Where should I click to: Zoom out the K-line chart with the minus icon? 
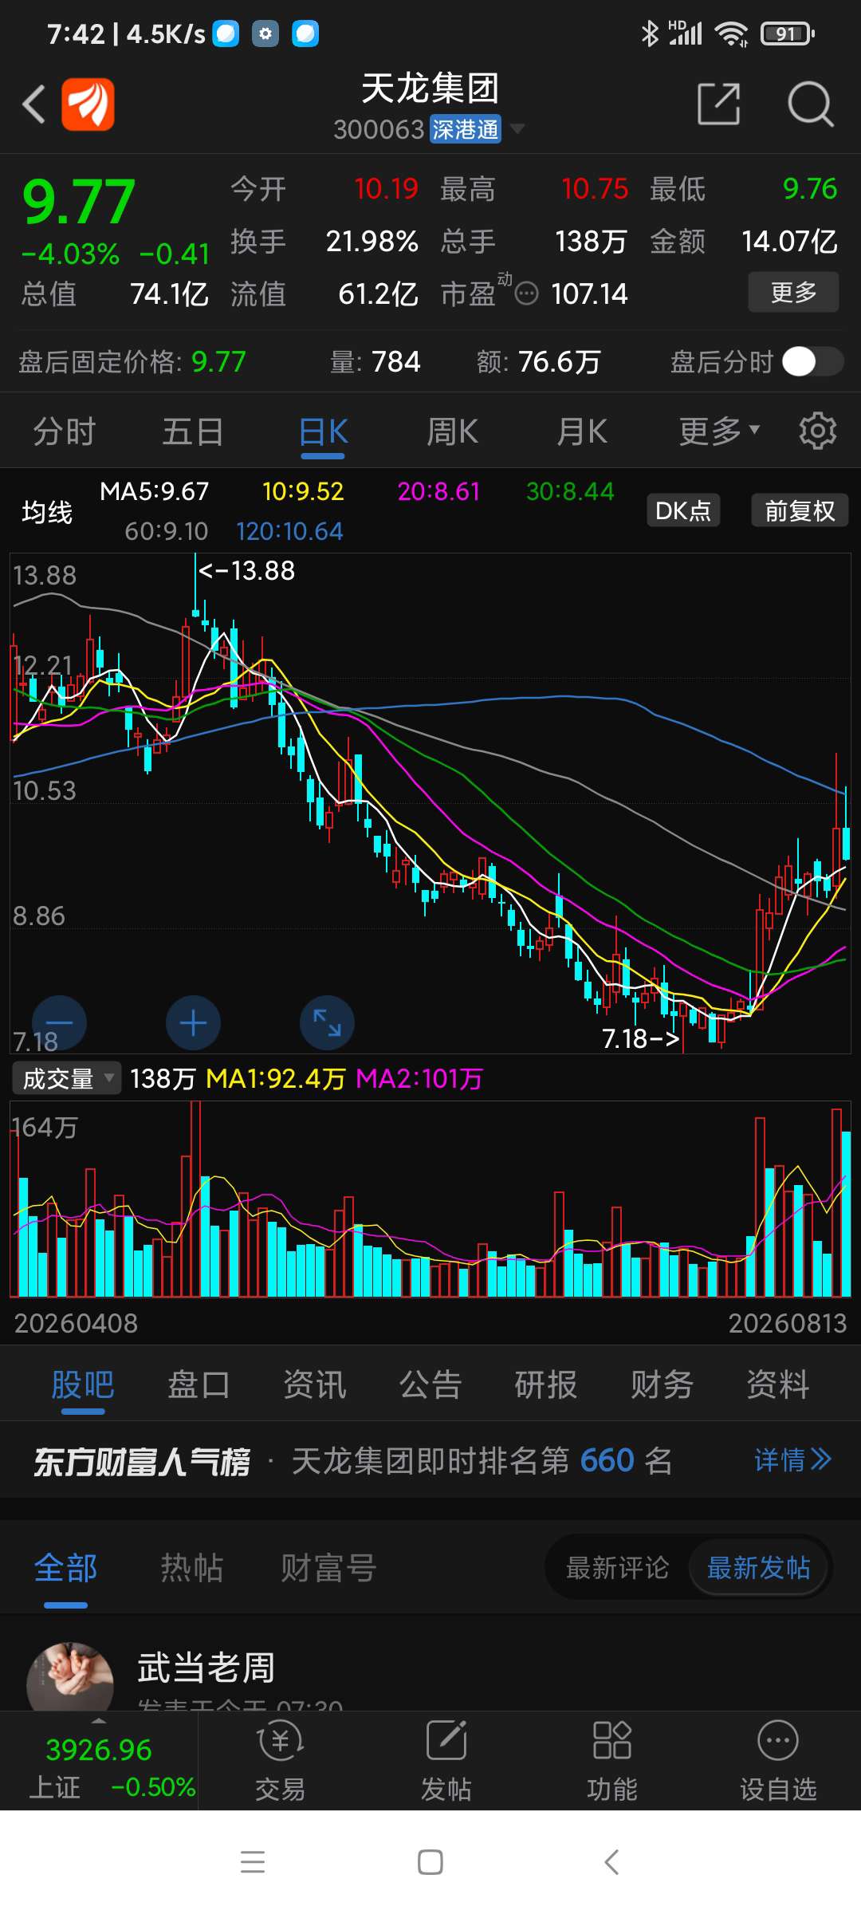click(x=59, y=1022)
